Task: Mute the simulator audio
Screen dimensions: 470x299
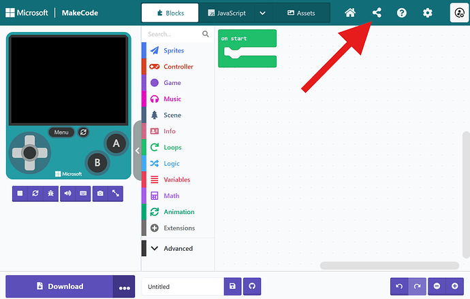Action: point(67,194)
